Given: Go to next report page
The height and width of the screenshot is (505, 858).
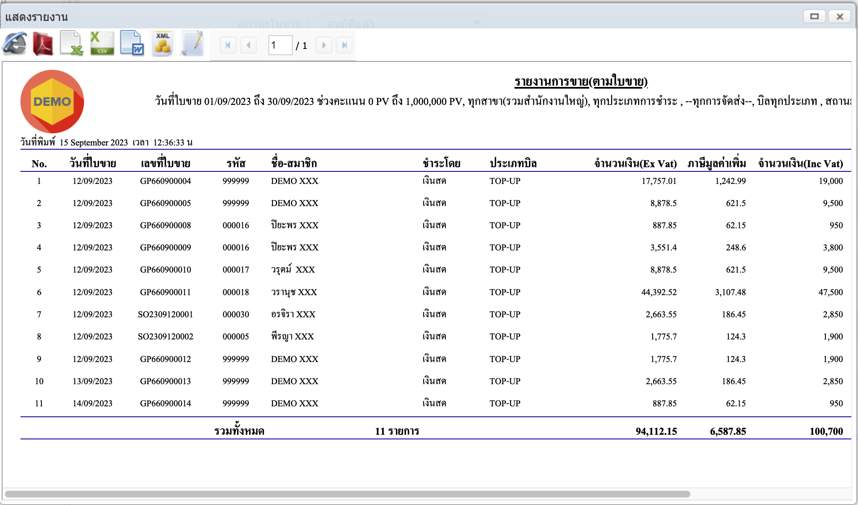Looking at the screenshot, I should [x=324, y=45].
